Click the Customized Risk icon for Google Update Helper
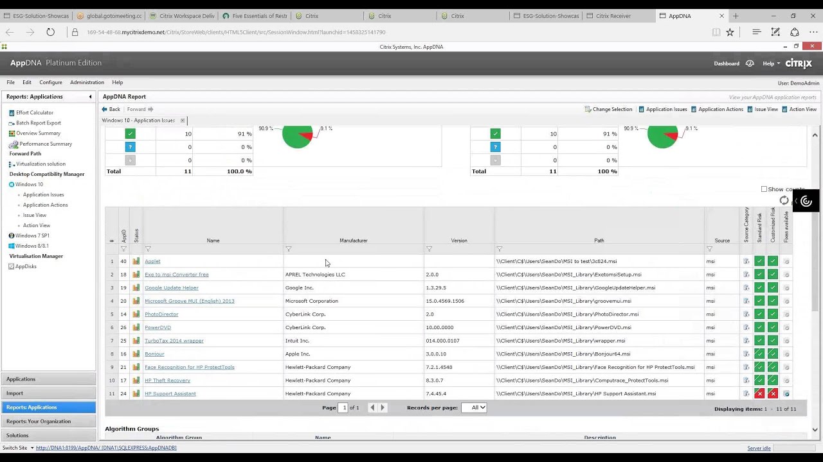 tap(773, 287)
